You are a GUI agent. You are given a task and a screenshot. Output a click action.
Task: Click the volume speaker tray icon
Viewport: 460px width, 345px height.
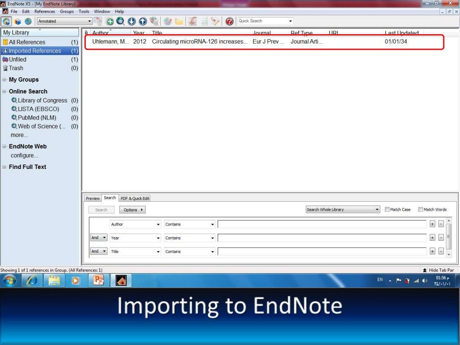point(425,281)
